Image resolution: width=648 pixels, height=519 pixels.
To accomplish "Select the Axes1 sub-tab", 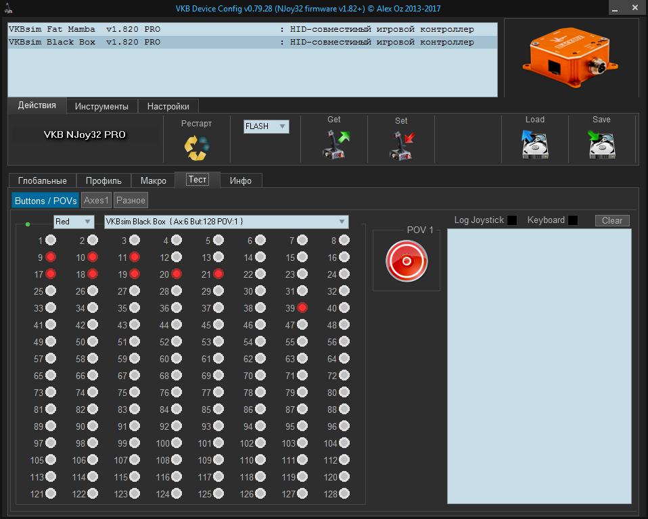I will coord(96,200).
